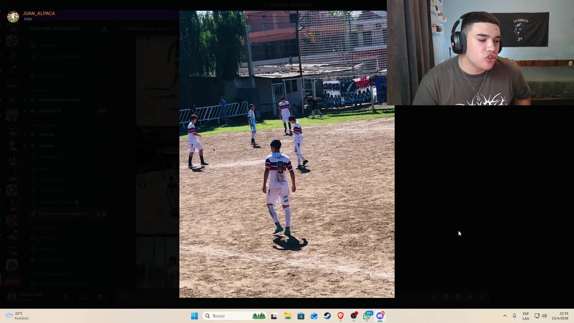Click the network status tray icon
This screenshot has width=574, height=323.
pos(537,316)
